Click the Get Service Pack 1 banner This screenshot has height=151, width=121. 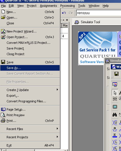pos(98,48)
